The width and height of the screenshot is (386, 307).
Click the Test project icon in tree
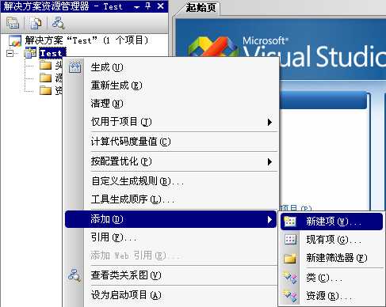(x=30, y=53)
